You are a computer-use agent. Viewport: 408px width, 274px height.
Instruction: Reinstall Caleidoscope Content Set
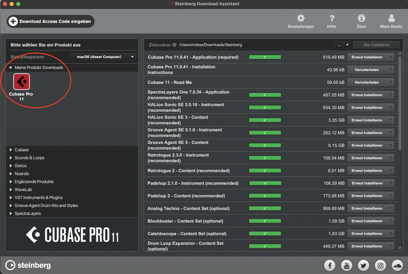[367, 234]
